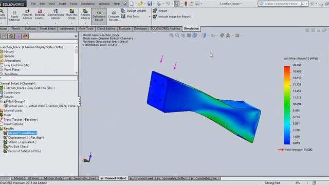Click the Edit Appearance color sphere icon
329x185 pixels.
(x=222, y=35)
